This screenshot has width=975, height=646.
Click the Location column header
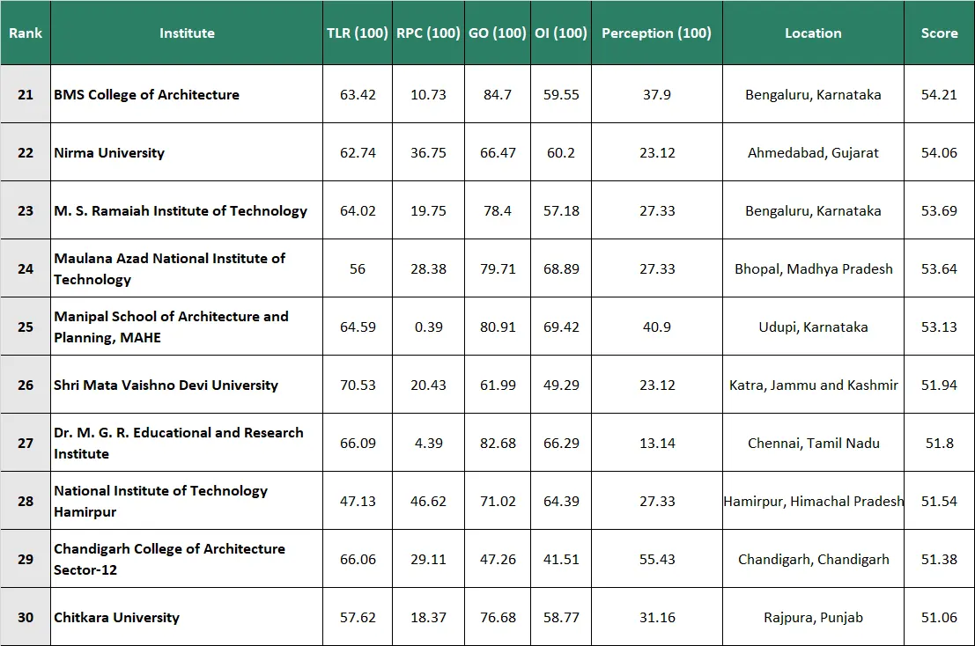pyautogui.click(x=813, y=33)
